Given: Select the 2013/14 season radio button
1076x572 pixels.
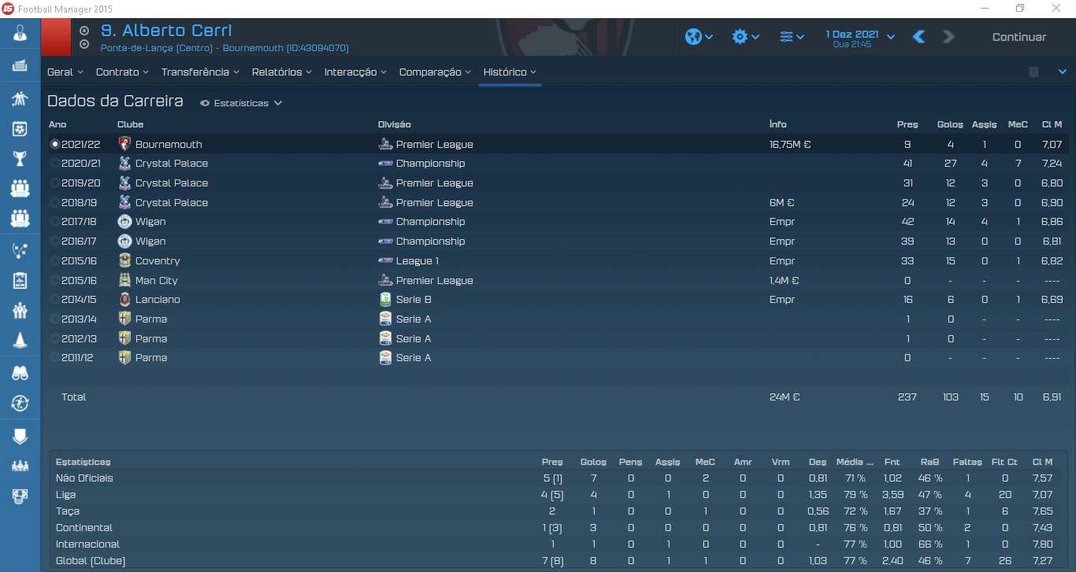Looking at the screenshot, I should 54,319.
